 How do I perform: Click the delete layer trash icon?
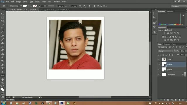pyautogui.click(x=183, y=100)
